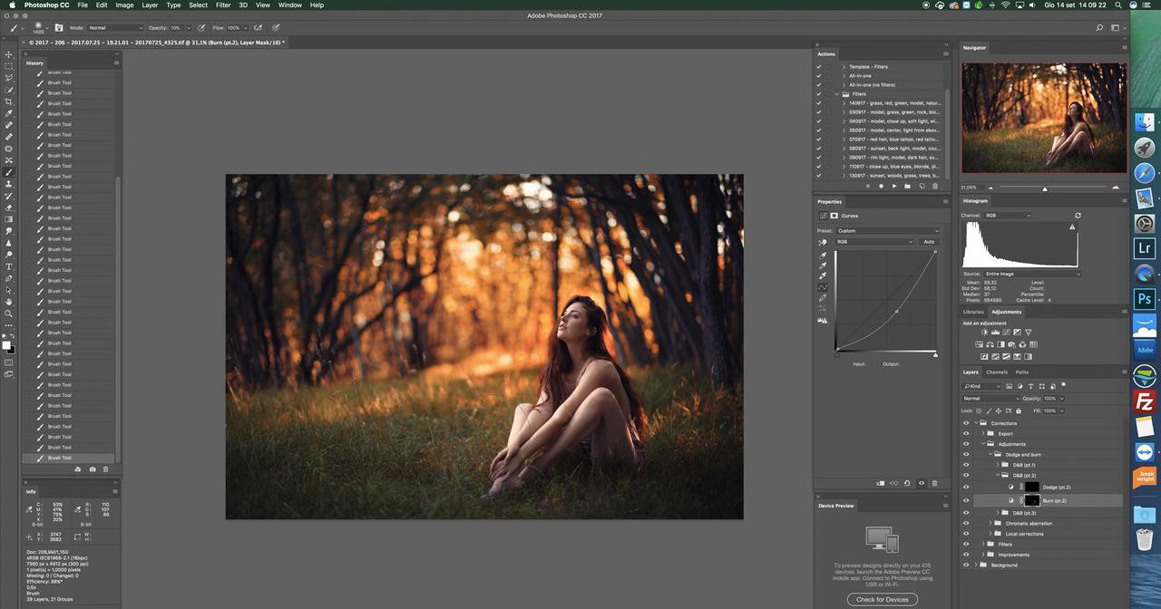Click the Auto button in Curves
The width and height of the screenshot is (1161, 609).
929,242
